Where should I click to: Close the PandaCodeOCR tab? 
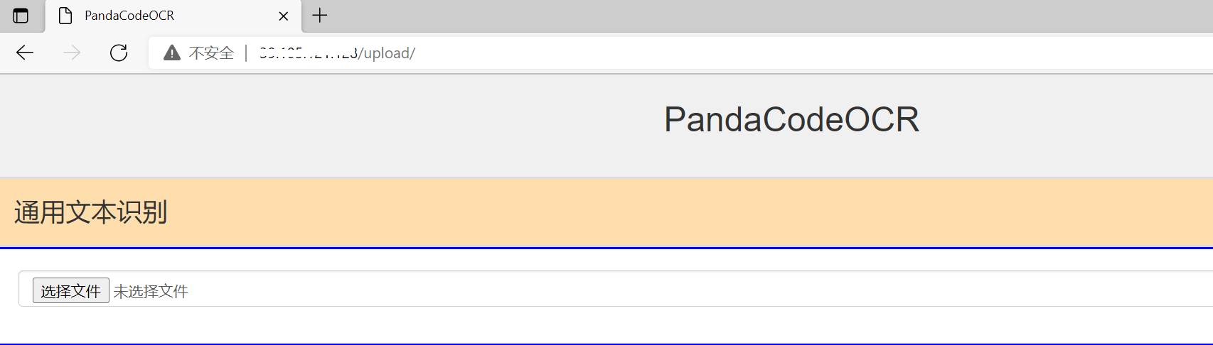283,16
